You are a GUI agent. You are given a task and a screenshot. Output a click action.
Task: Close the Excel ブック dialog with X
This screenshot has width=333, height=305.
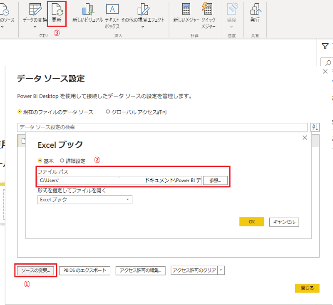coord(305,138)
